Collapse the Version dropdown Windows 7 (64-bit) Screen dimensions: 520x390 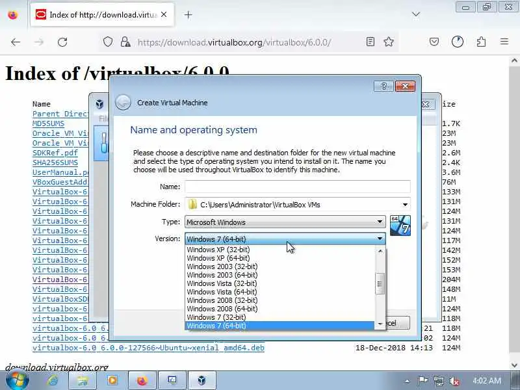coord(285,239)
